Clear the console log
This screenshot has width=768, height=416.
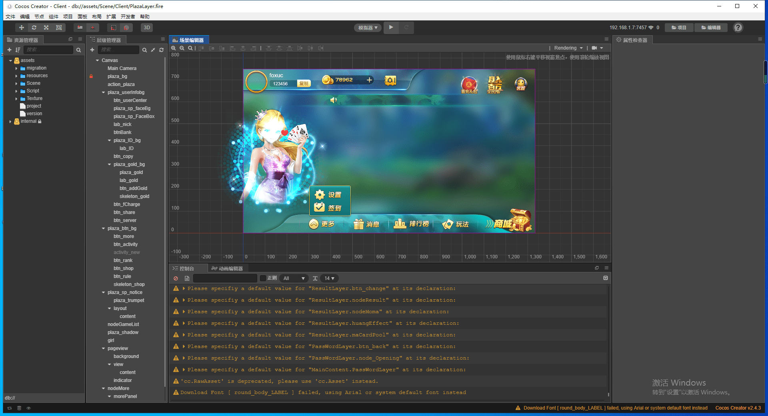(176, 278)
